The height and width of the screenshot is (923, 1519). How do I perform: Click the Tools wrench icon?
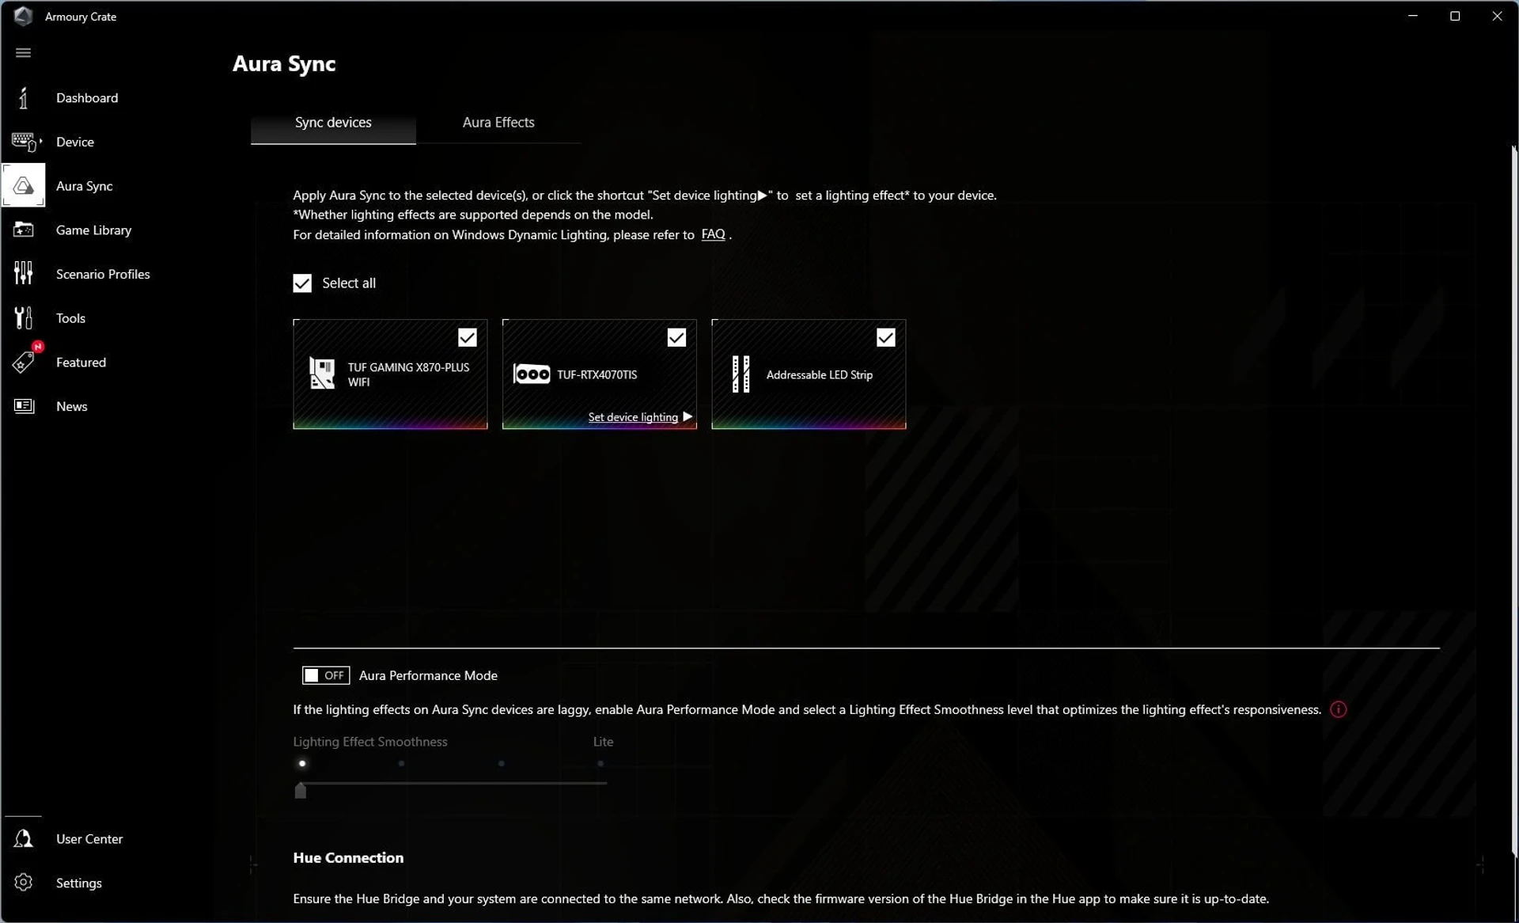[24, 318]
